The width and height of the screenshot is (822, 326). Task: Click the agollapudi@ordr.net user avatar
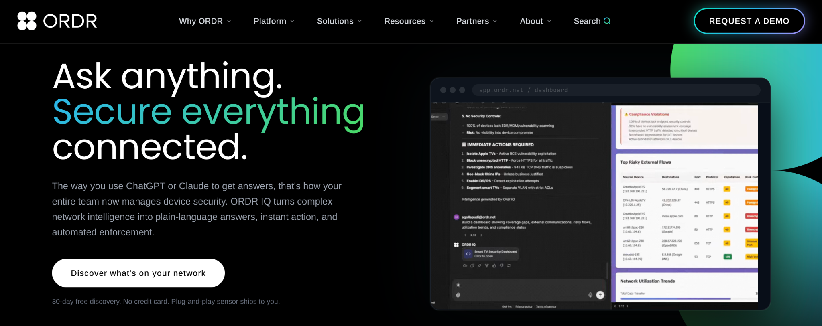(x=456, y=217)
